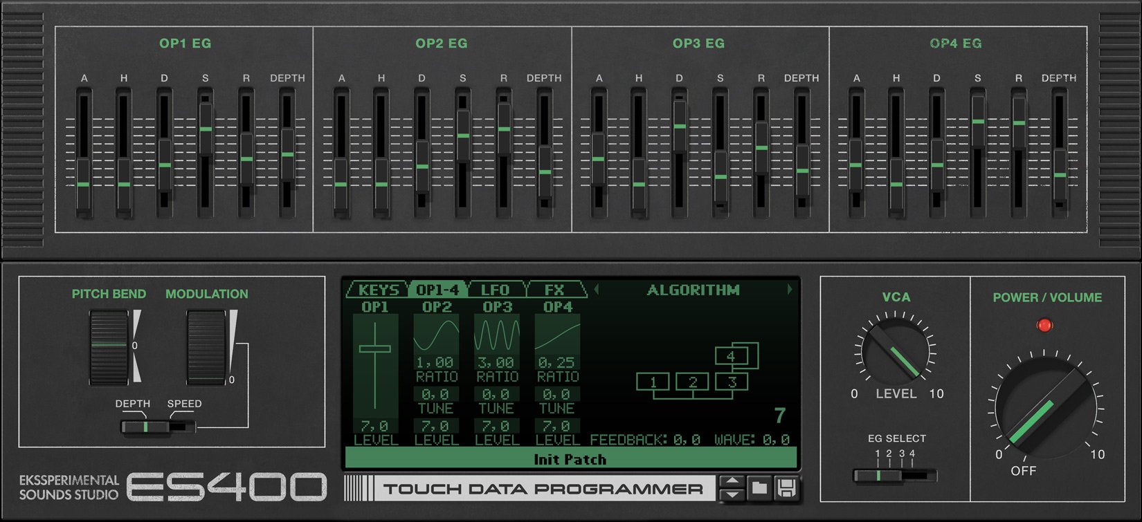Click the WAVE value in the display
The image size is (1142, 522).
776,440
